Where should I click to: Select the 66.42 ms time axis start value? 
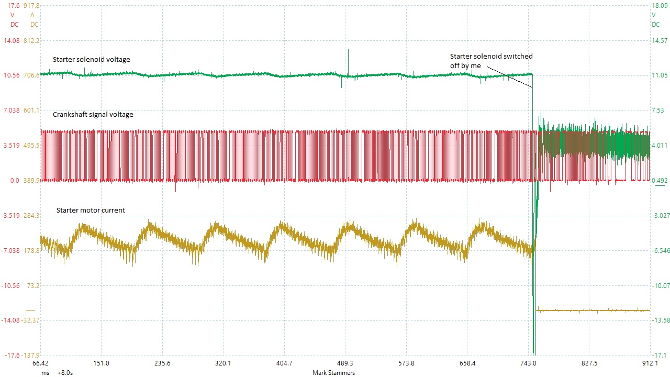tap(40, 363)
